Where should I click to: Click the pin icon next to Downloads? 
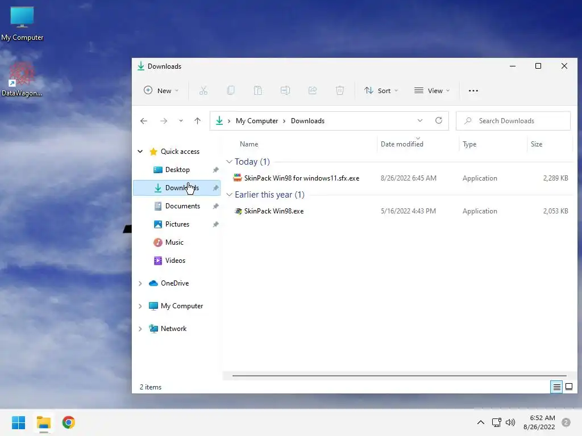[215, 188]
